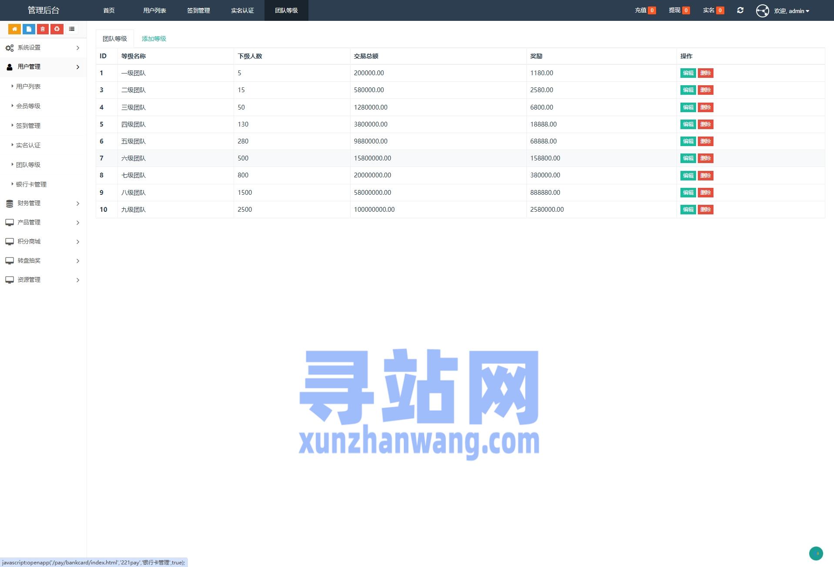Expand the 产品管理 menu chevron
This screenshot has height=567, width=834.
tap(78, 223)
